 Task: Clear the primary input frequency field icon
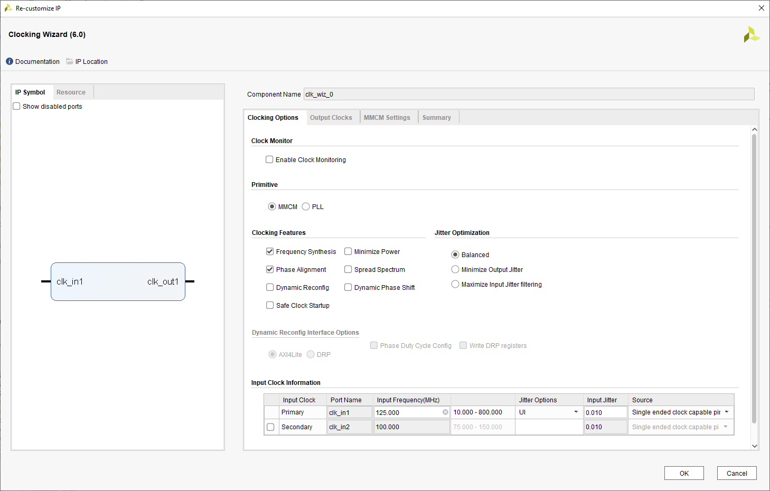click(445, 412)
